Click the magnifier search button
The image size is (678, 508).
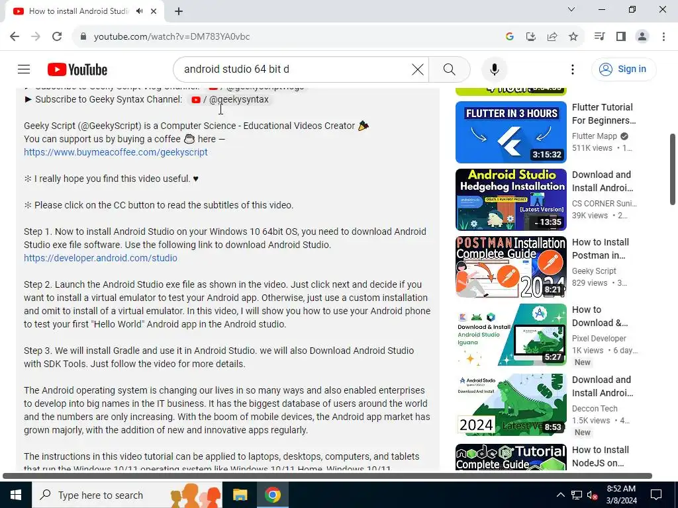[x=450, y=69]
